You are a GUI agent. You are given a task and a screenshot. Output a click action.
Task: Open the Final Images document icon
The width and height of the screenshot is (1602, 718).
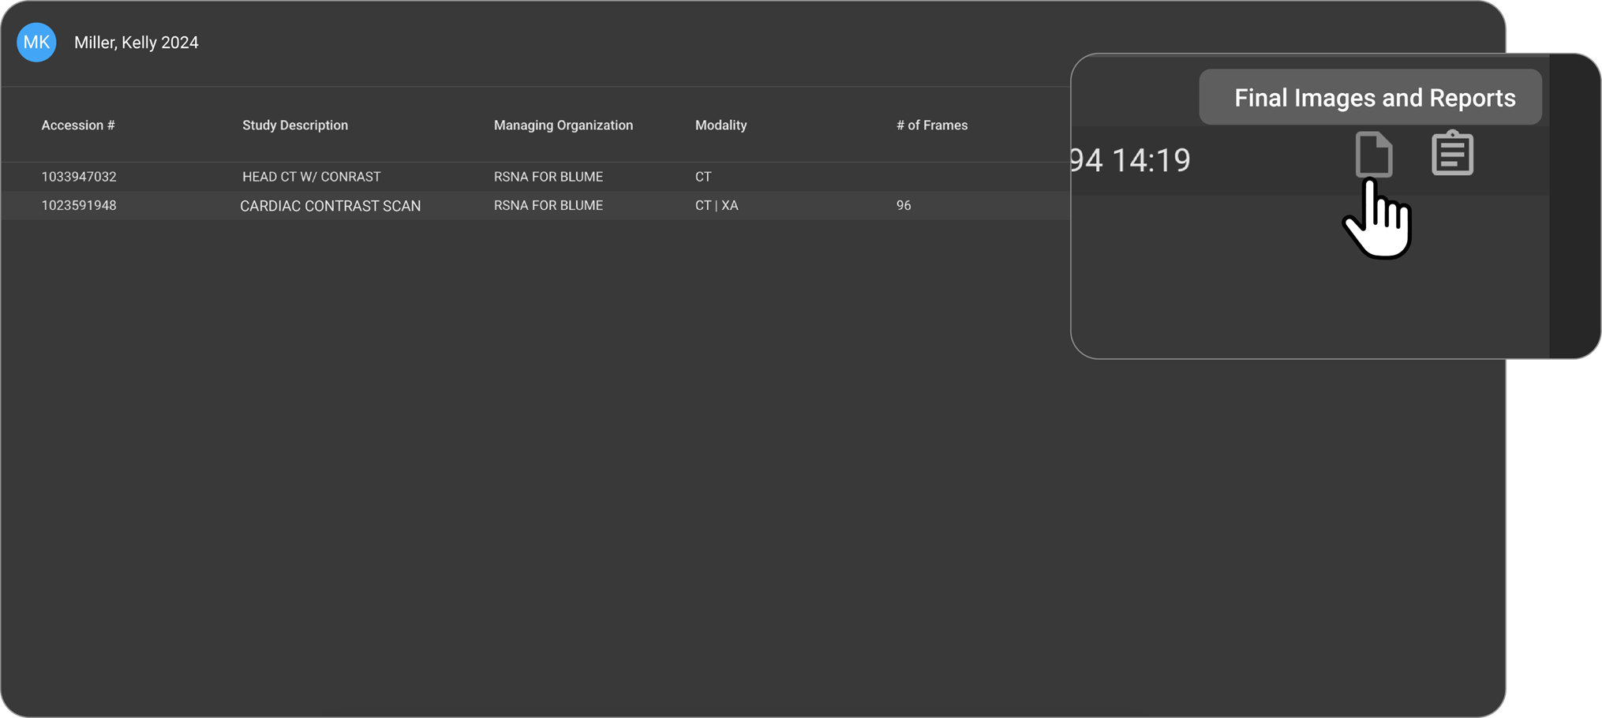(1373, 154)
